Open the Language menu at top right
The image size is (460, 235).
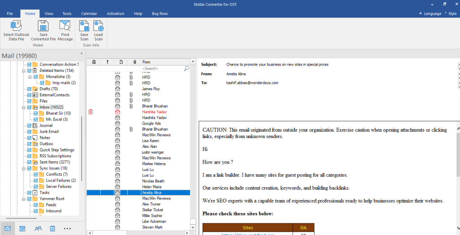430,13
